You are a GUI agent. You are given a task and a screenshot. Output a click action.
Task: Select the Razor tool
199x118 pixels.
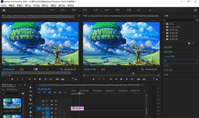coord(30,100)
